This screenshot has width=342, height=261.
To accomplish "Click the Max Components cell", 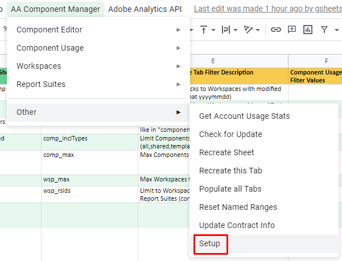I will [x=164, y=163].
